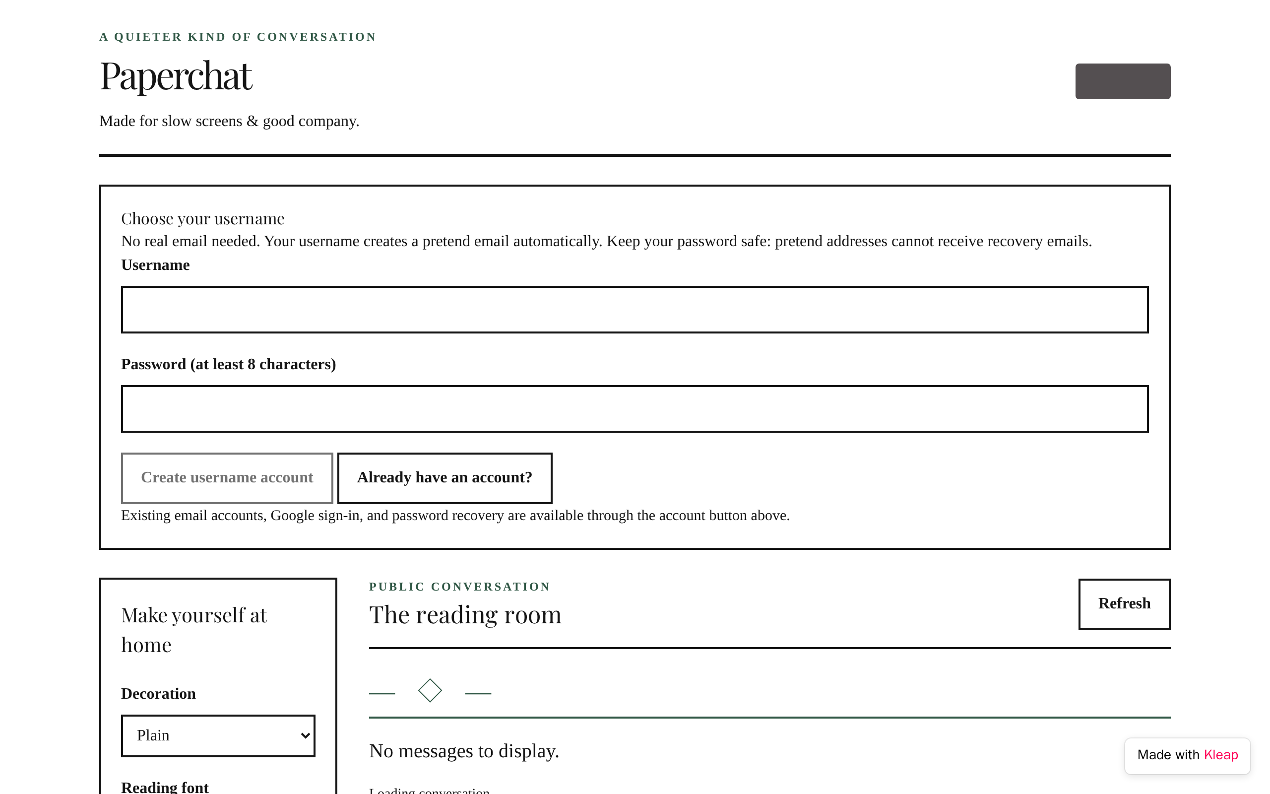
Task: Open the Decoration dropdown set to Plain
Action: tap(218, 735)
